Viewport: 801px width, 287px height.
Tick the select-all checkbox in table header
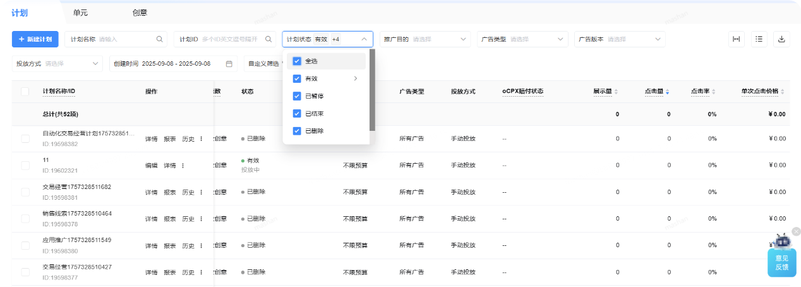pyautogui.click(x=25, y=92)
